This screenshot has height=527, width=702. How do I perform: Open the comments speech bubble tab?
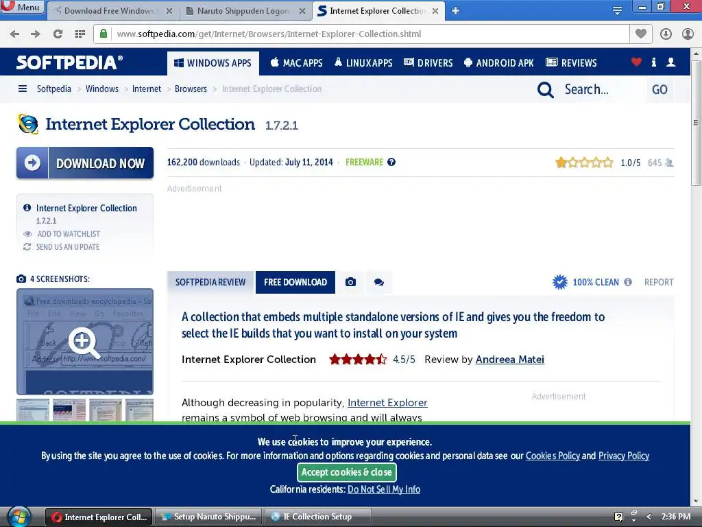tap(378, 282)
